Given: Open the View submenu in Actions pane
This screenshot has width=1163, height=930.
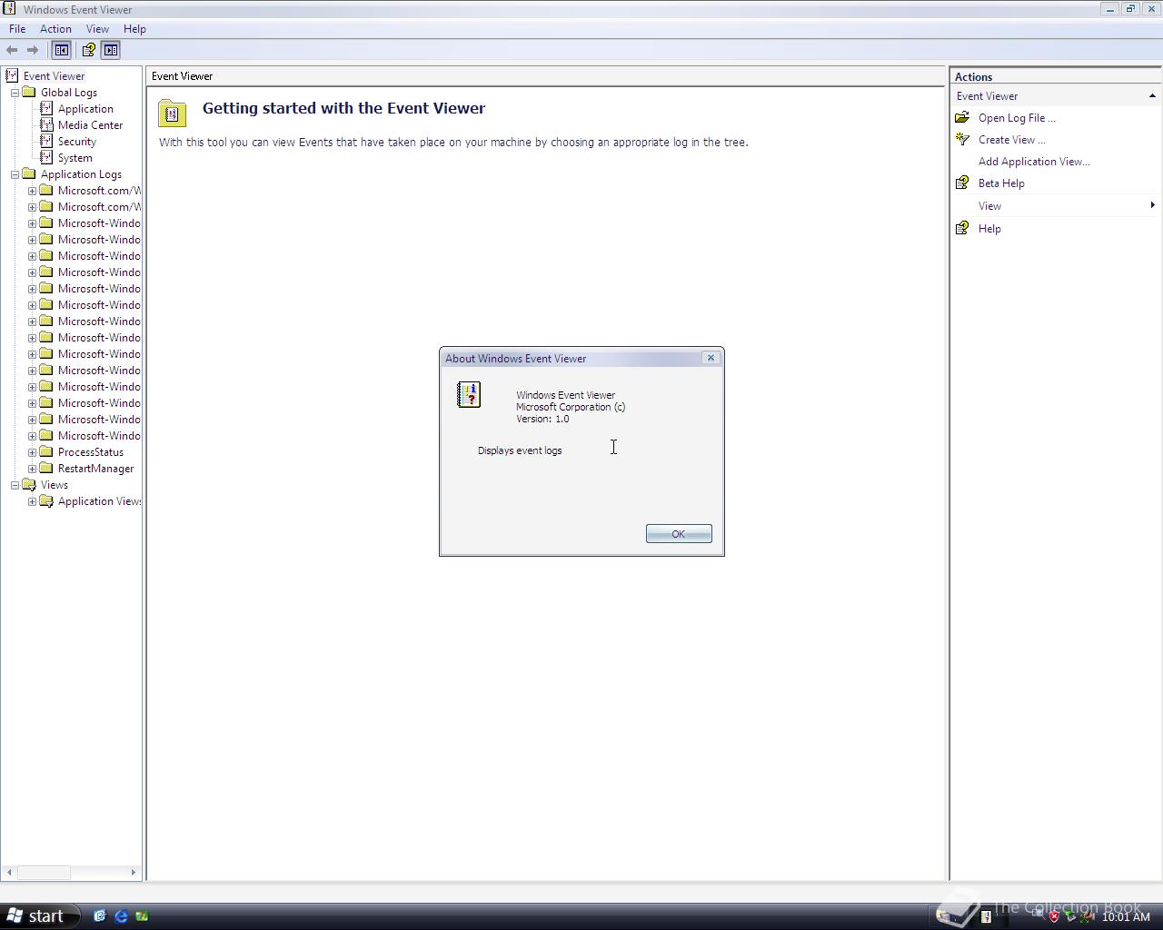Looking at the screenshot, I should click(x=1056, y=206).
